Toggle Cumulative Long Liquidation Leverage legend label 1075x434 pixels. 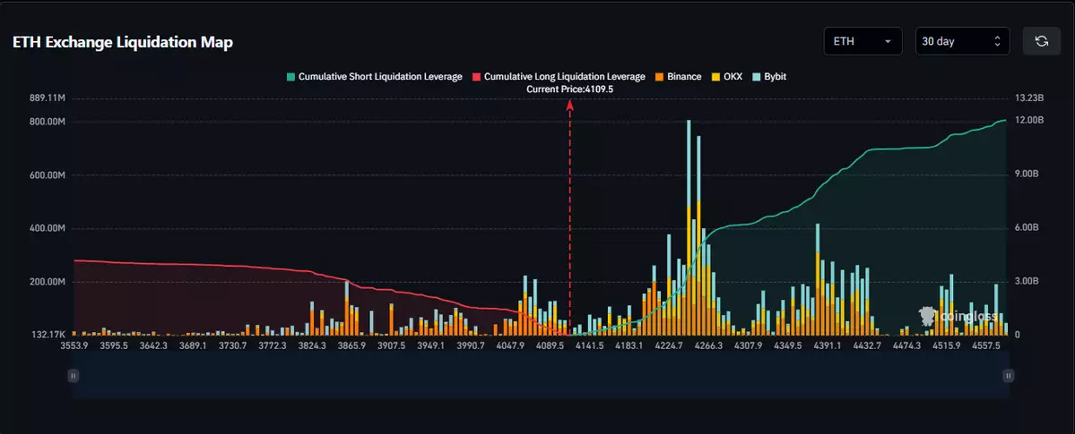pos(564,77)
